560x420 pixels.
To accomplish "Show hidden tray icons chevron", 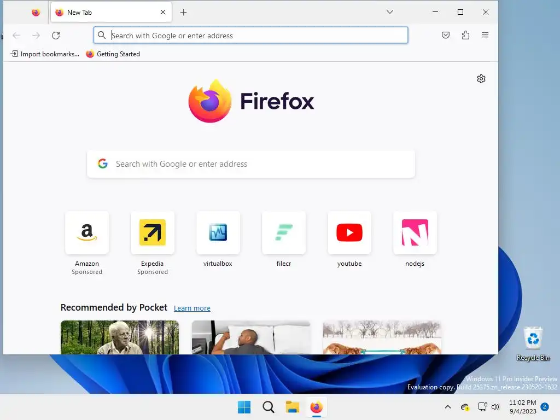I will point(447,407).
